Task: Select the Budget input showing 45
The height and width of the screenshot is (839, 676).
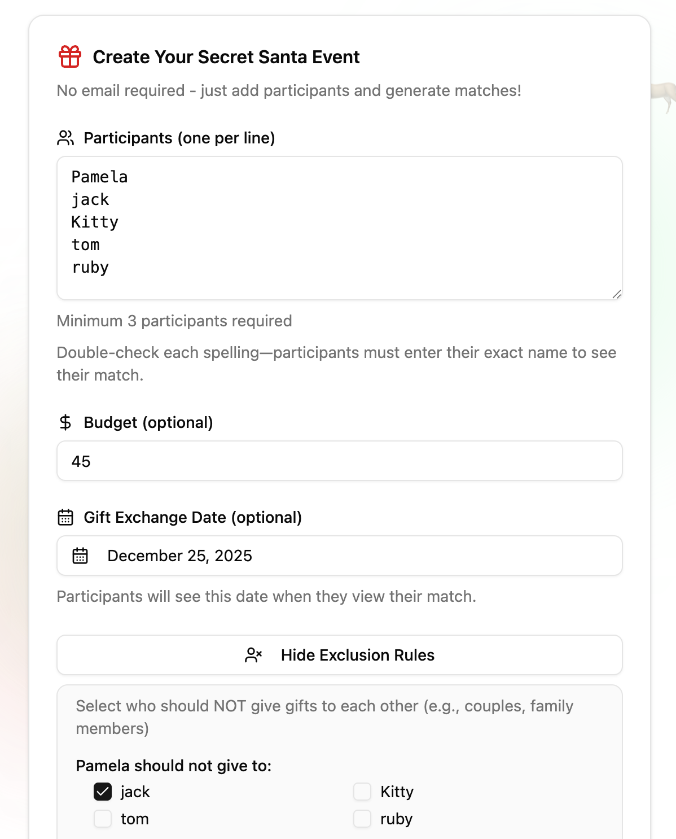Action: (x=339, y=461)
